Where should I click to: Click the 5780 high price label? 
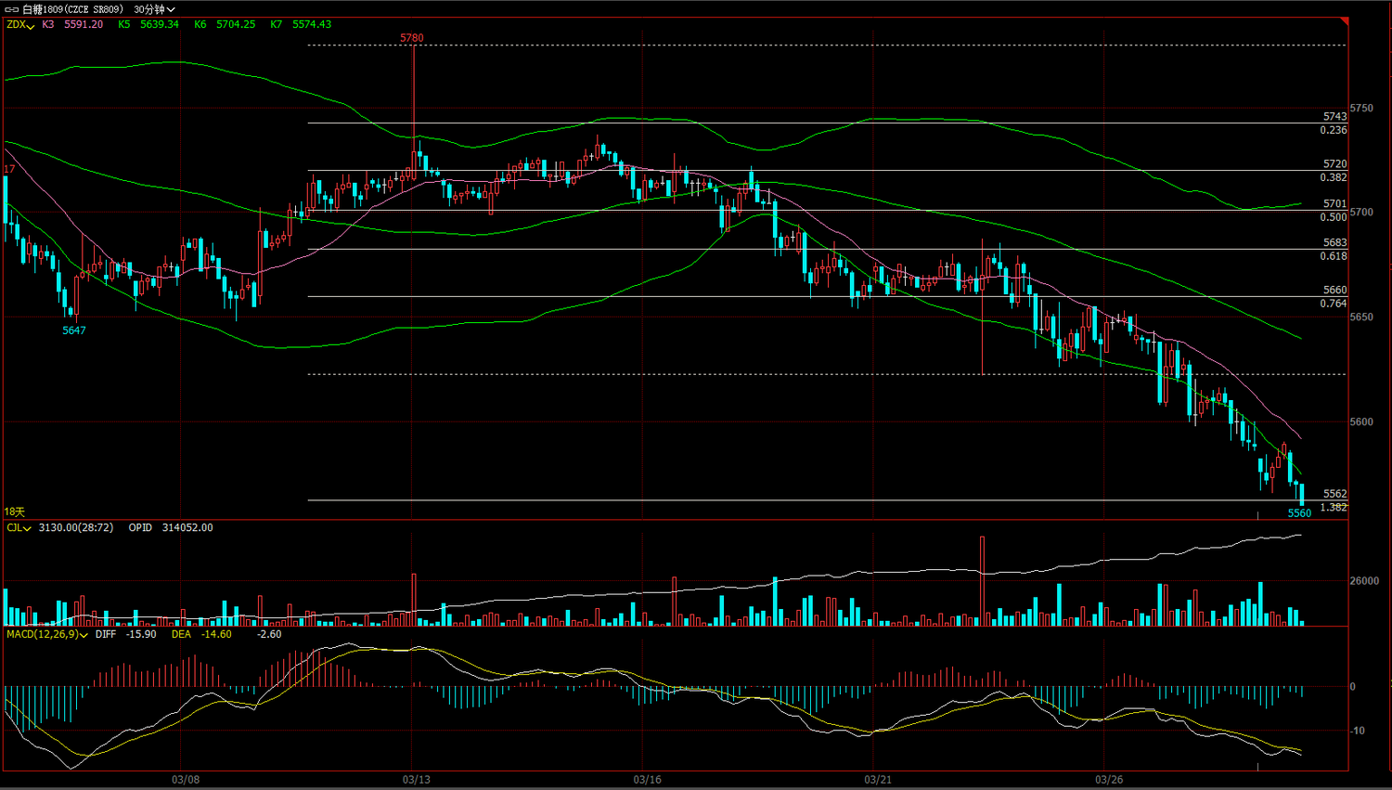(412, 38)
